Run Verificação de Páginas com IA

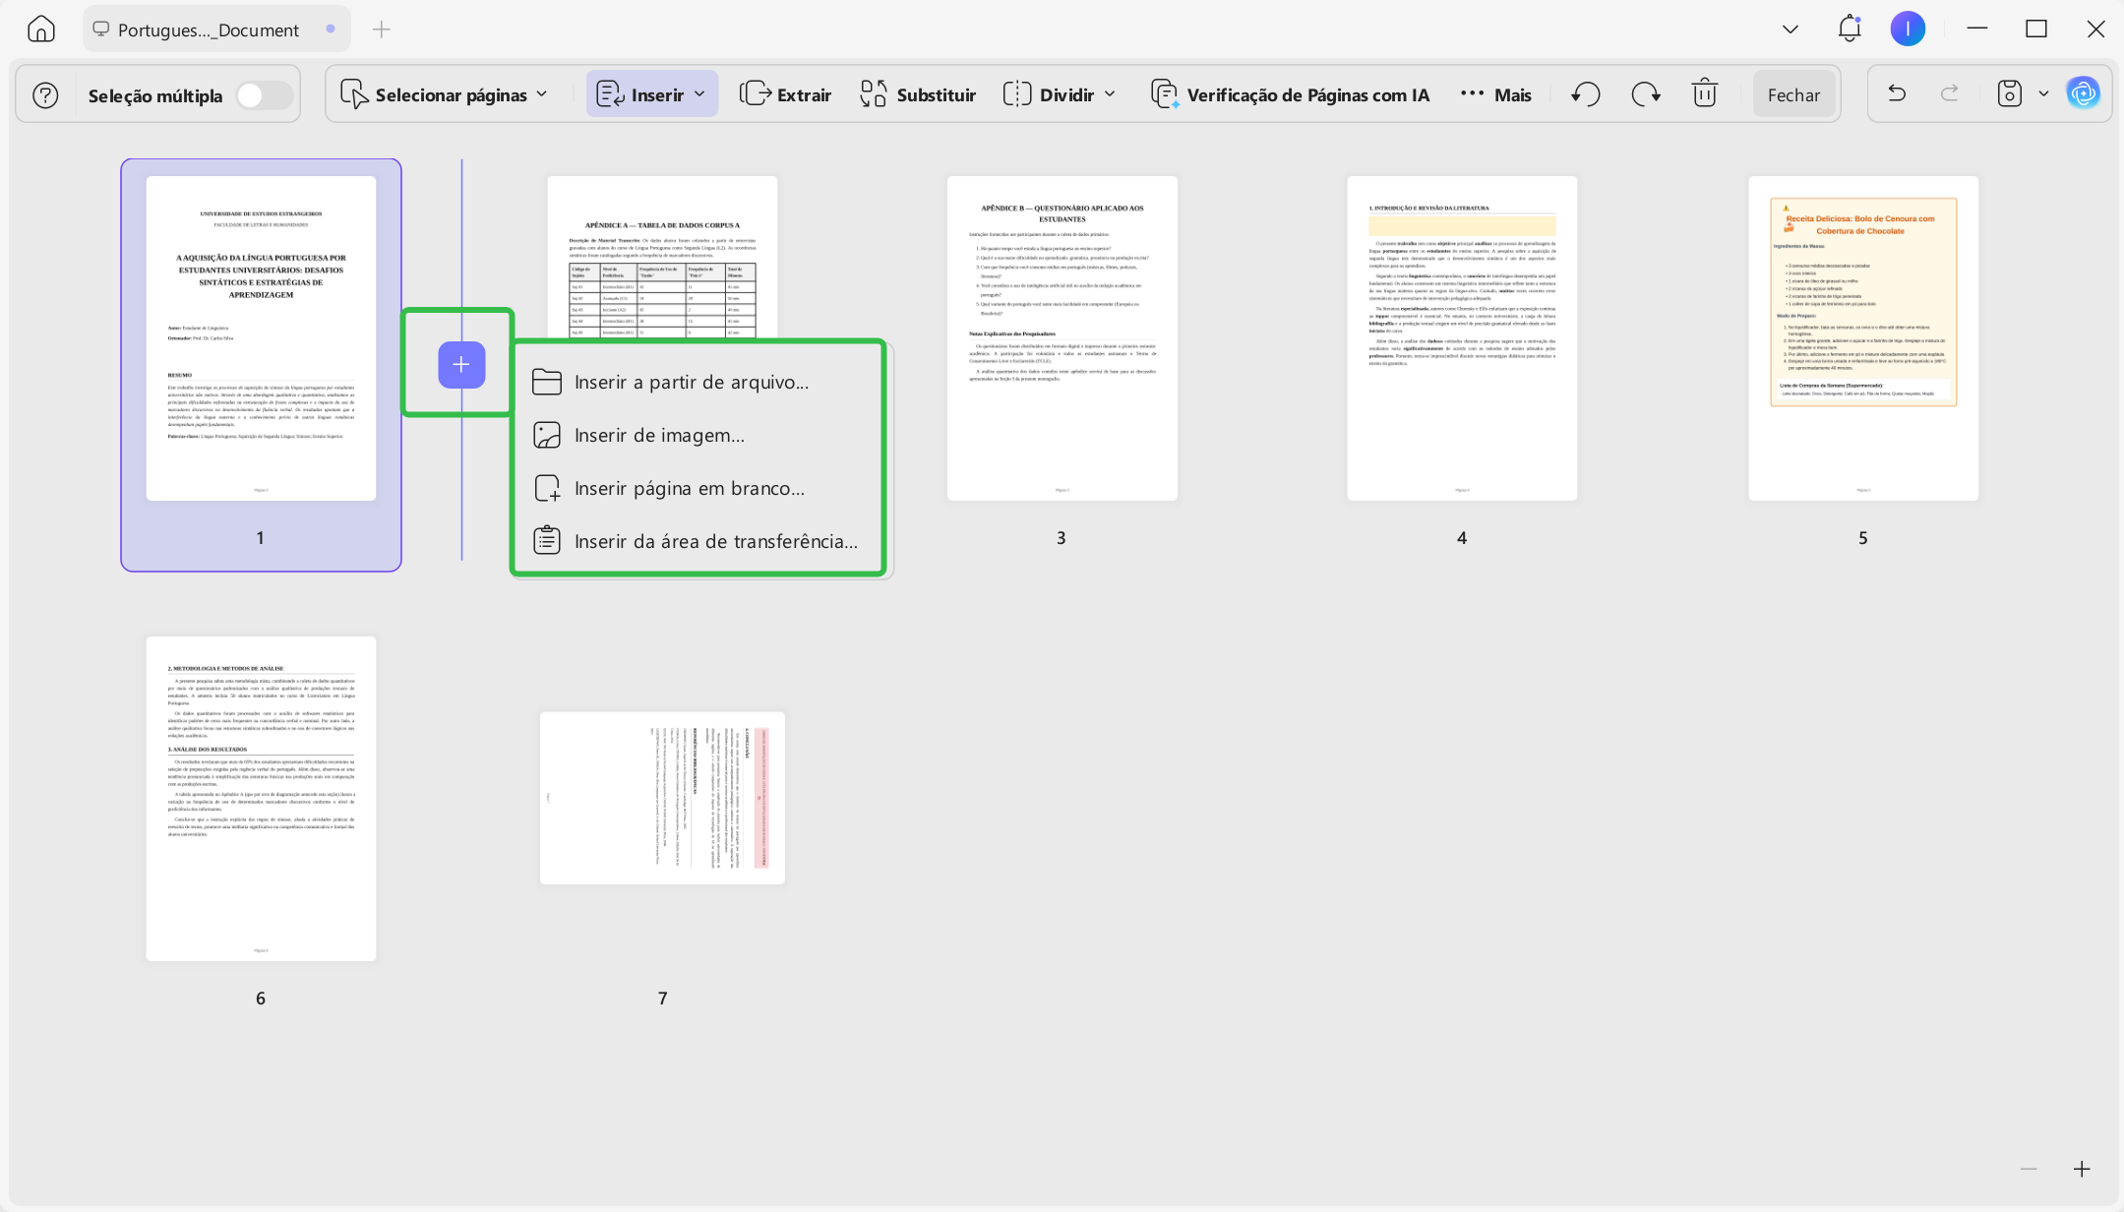click(x=1290, y=95)
